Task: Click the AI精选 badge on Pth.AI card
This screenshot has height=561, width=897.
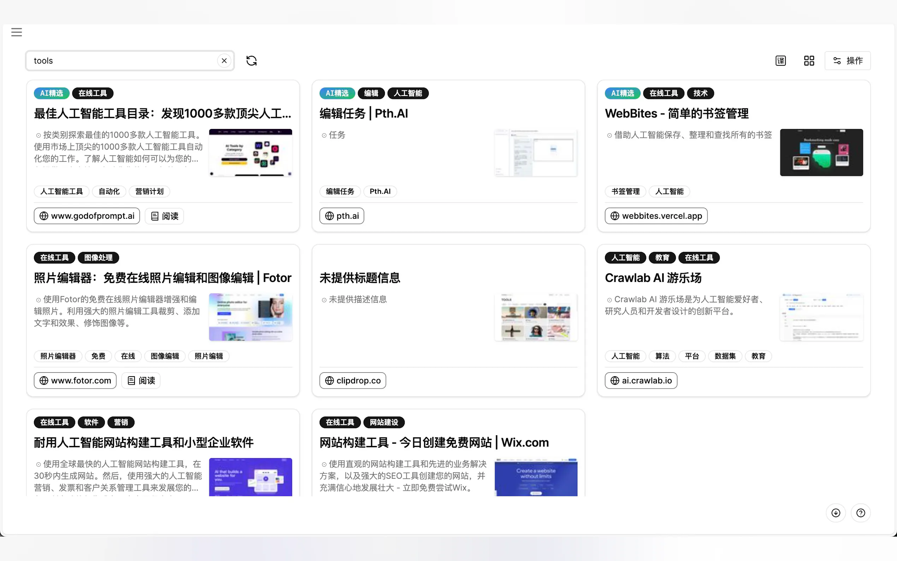Action: (x=337, y=93)
